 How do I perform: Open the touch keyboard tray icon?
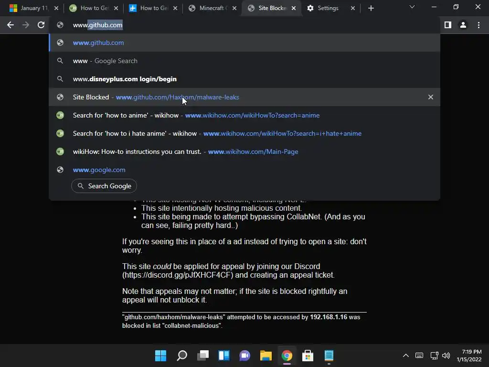click(419, 356)
